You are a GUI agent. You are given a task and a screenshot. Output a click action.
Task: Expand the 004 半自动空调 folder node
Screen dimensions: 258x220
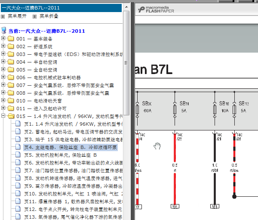3,62
